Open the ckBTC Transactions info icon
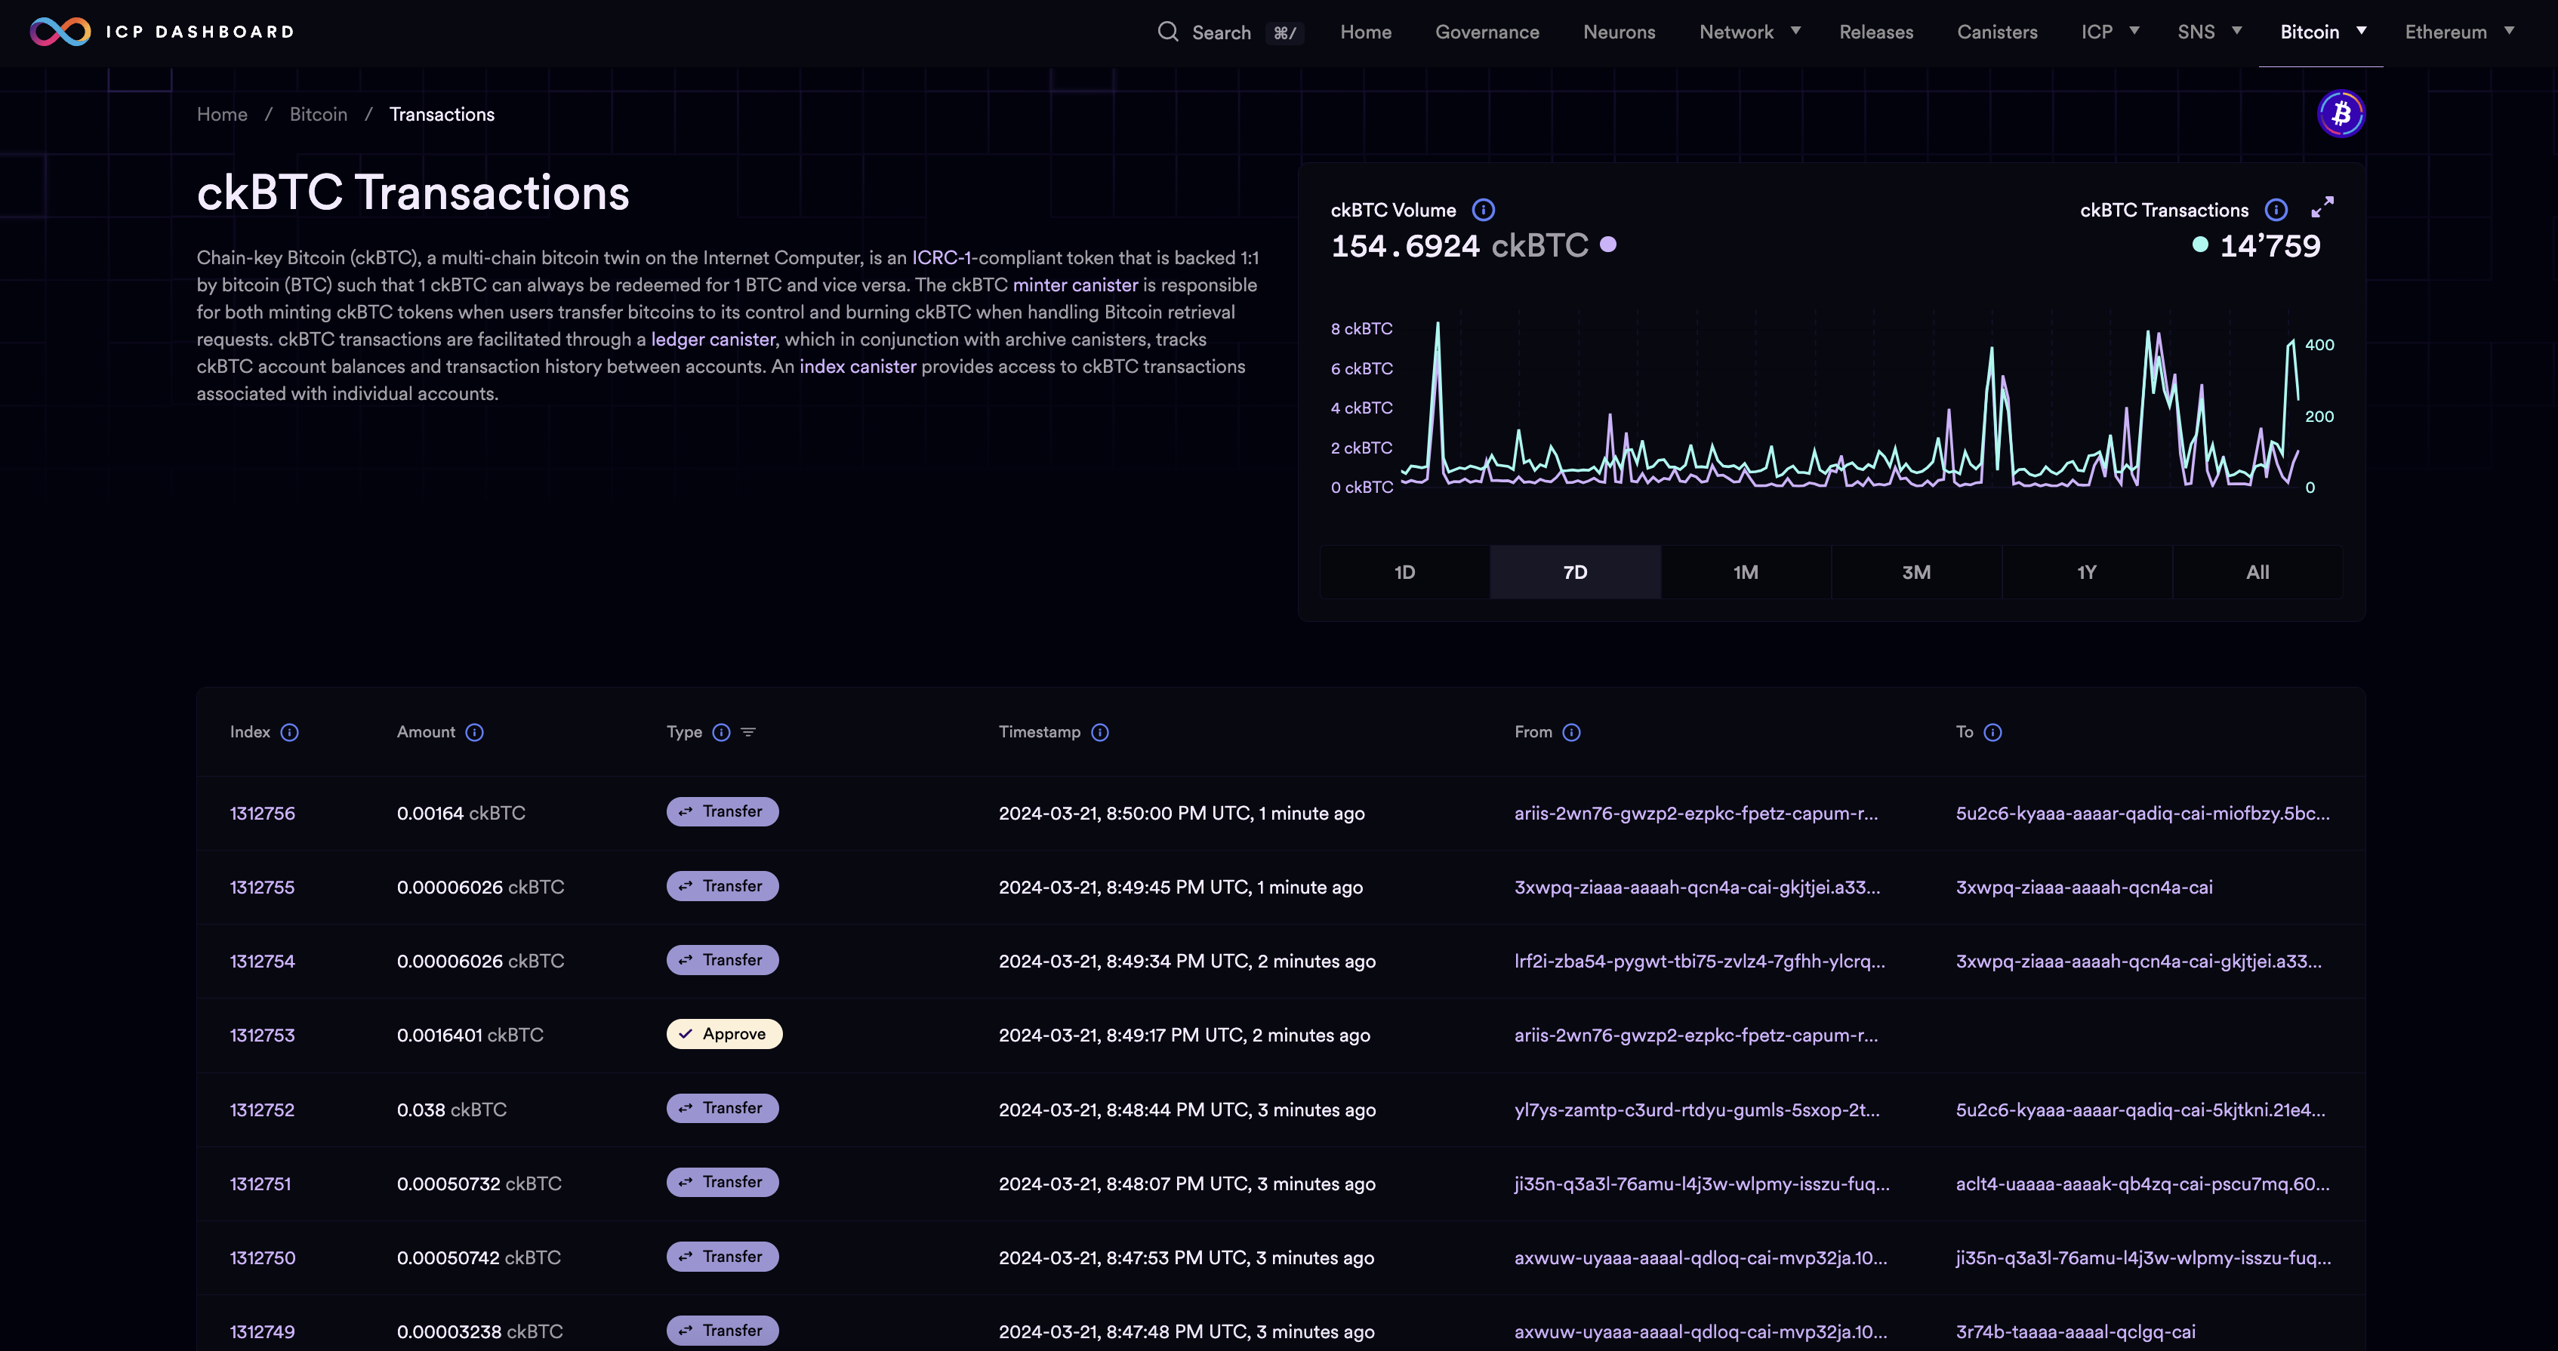The height and width of the screenshot is (1351, 2558). tap(2276, 210)
